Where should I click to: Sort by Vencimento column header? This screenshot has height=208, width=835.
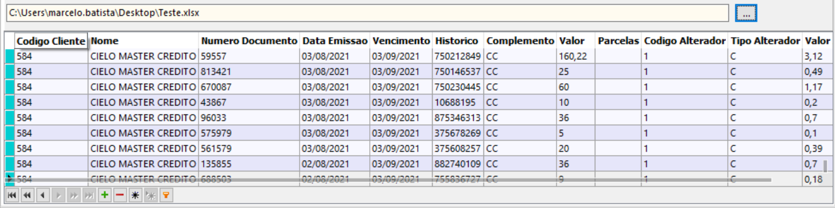tap(401, 41)
